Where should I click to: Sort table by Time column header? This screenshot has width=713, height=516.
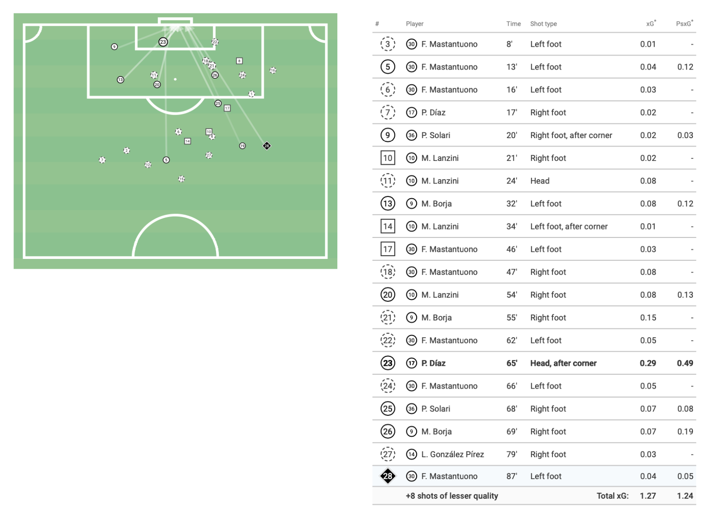pos(513,24)
